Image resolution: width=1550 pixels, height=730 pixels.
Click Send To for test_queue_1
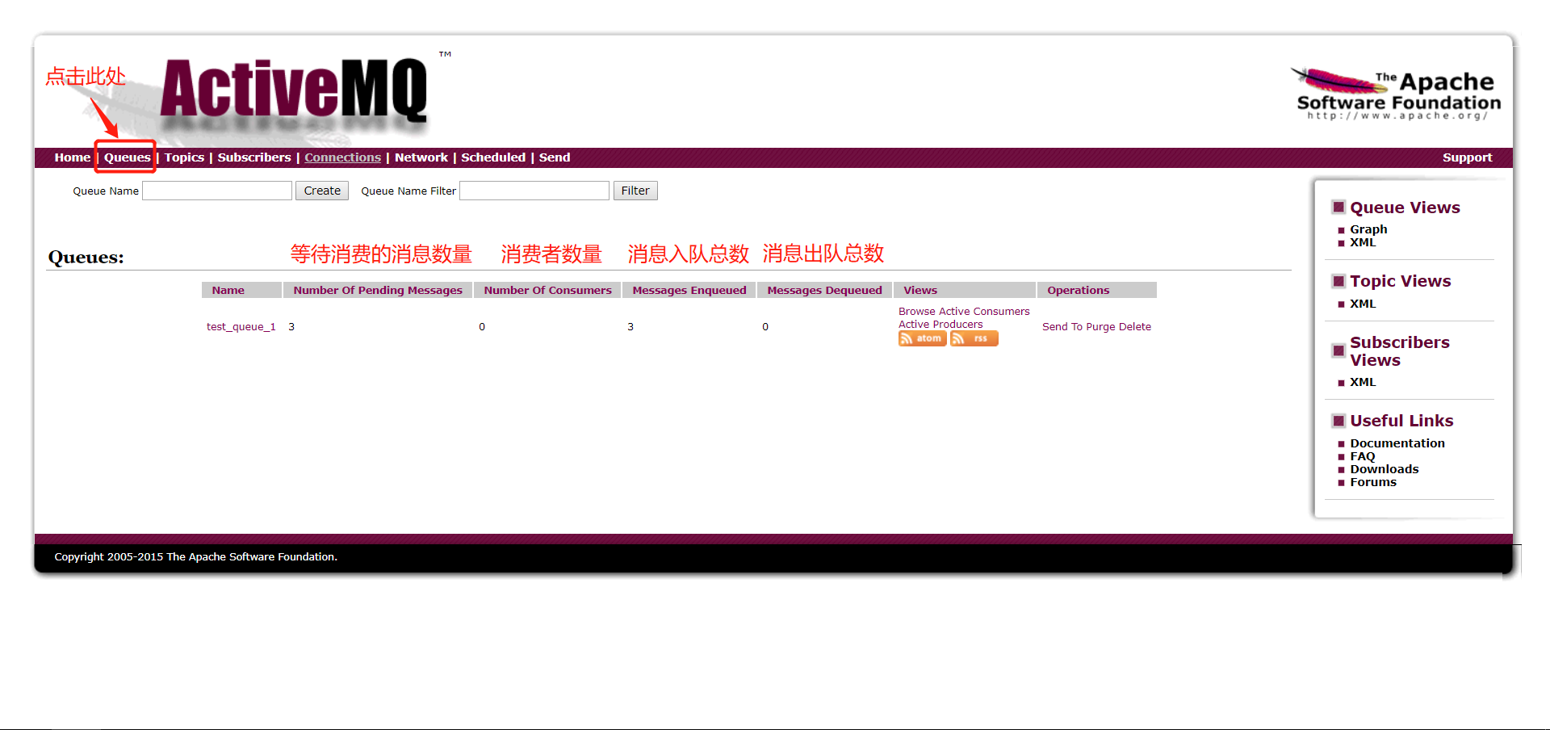click(1062, 326)
